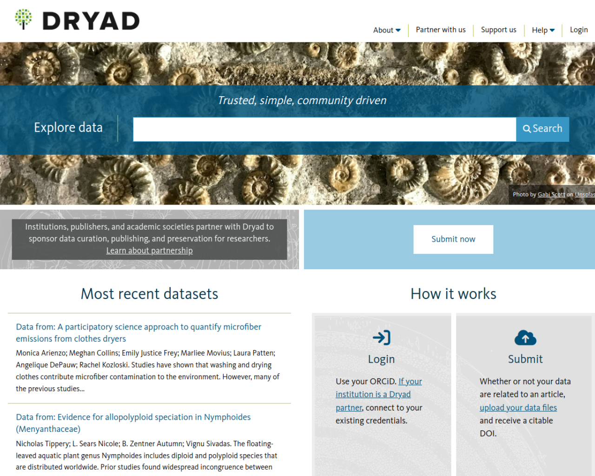
Task: Open the Partner with us page
Action: pyautogui.click(x=441, y=30)
